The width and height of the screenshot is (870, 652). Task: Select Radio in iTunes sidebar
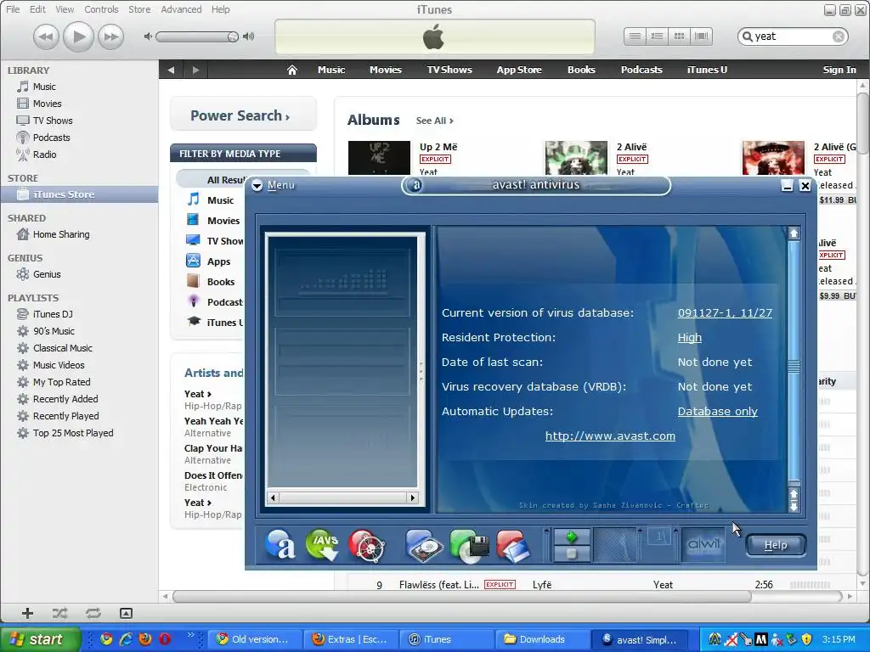(x=44, y=155)
